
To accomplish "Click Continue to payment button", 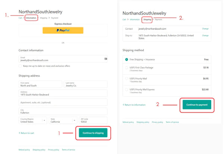I will (x=197, y=105).
